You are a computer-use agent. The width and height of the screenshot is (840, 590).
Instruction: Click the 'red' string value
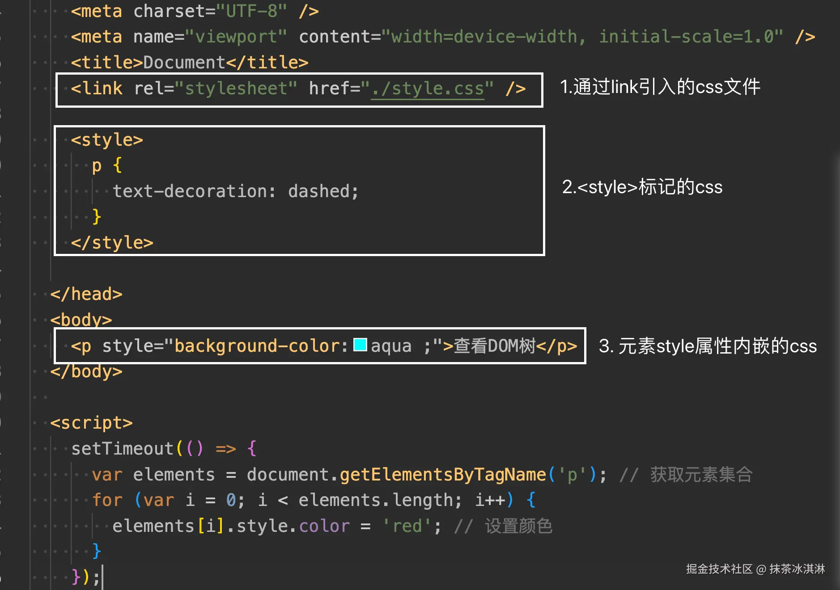click(406, 526)
